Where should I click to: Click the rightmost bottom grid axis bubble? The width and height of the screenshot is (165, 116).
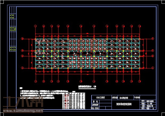pyautogui.click(x=139, y=81)
